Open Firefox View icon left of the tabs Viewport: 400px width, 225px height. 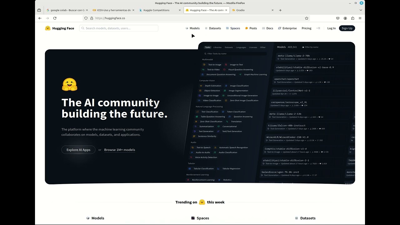click(39, 10)
